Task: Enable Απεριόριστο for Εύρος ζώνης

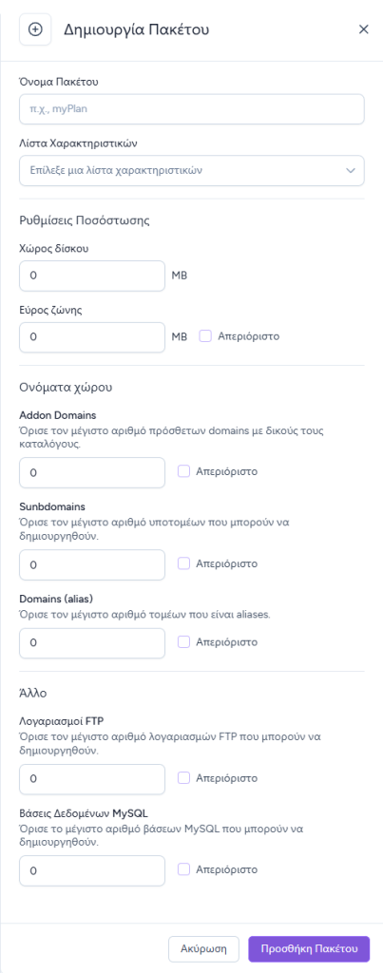Action: coord(205,336)
